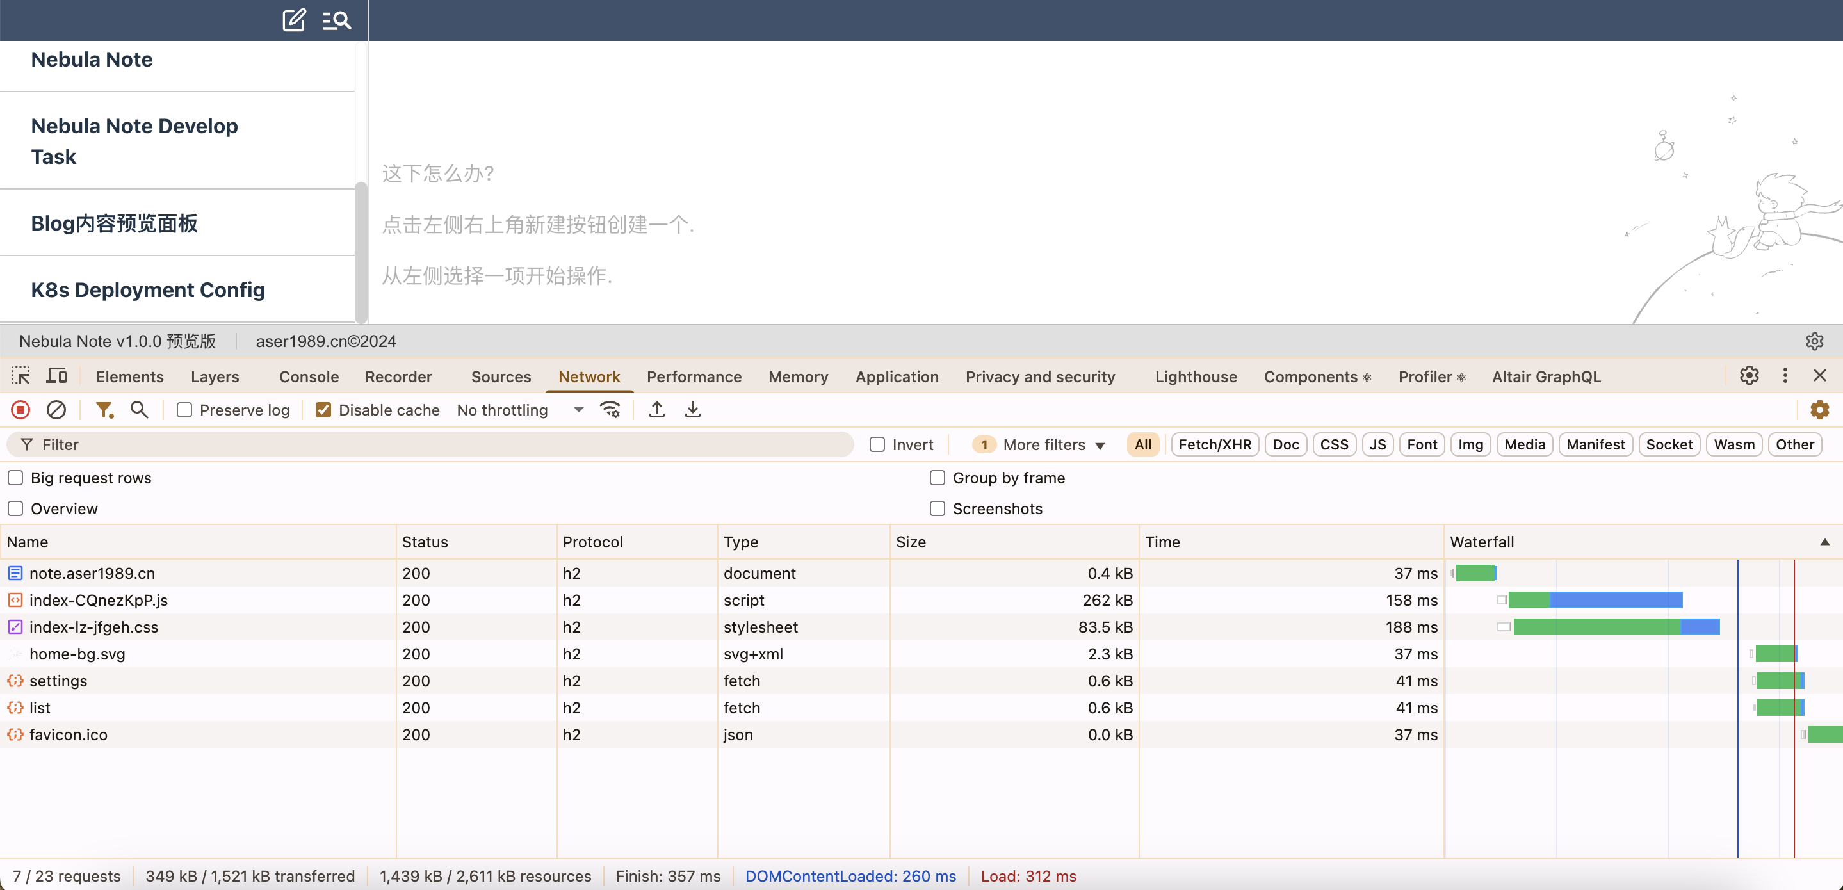
Task: Export HAR with download icon
Action: coord(692,410)
